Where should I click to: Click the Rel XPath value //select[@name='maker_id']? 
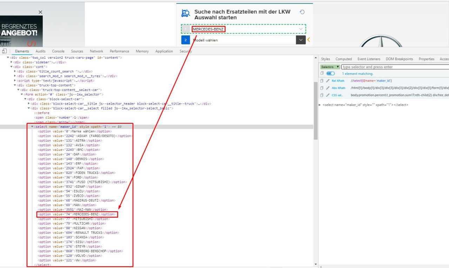click(x=371, y=81)
